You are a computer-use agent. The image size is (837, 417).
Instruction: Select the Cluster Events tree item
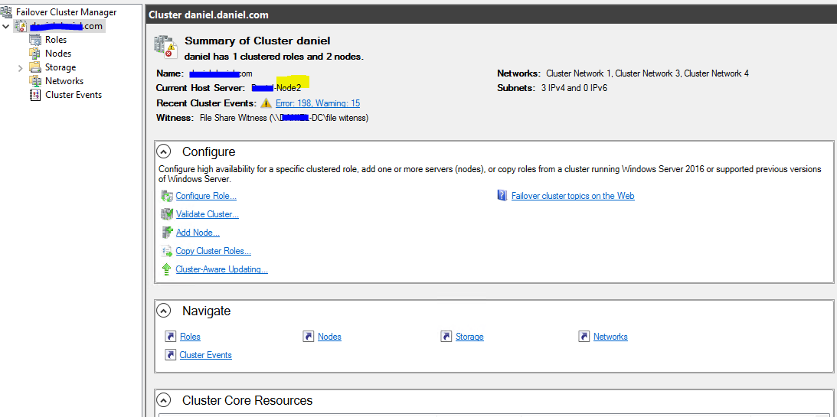(x=73, y=95)
